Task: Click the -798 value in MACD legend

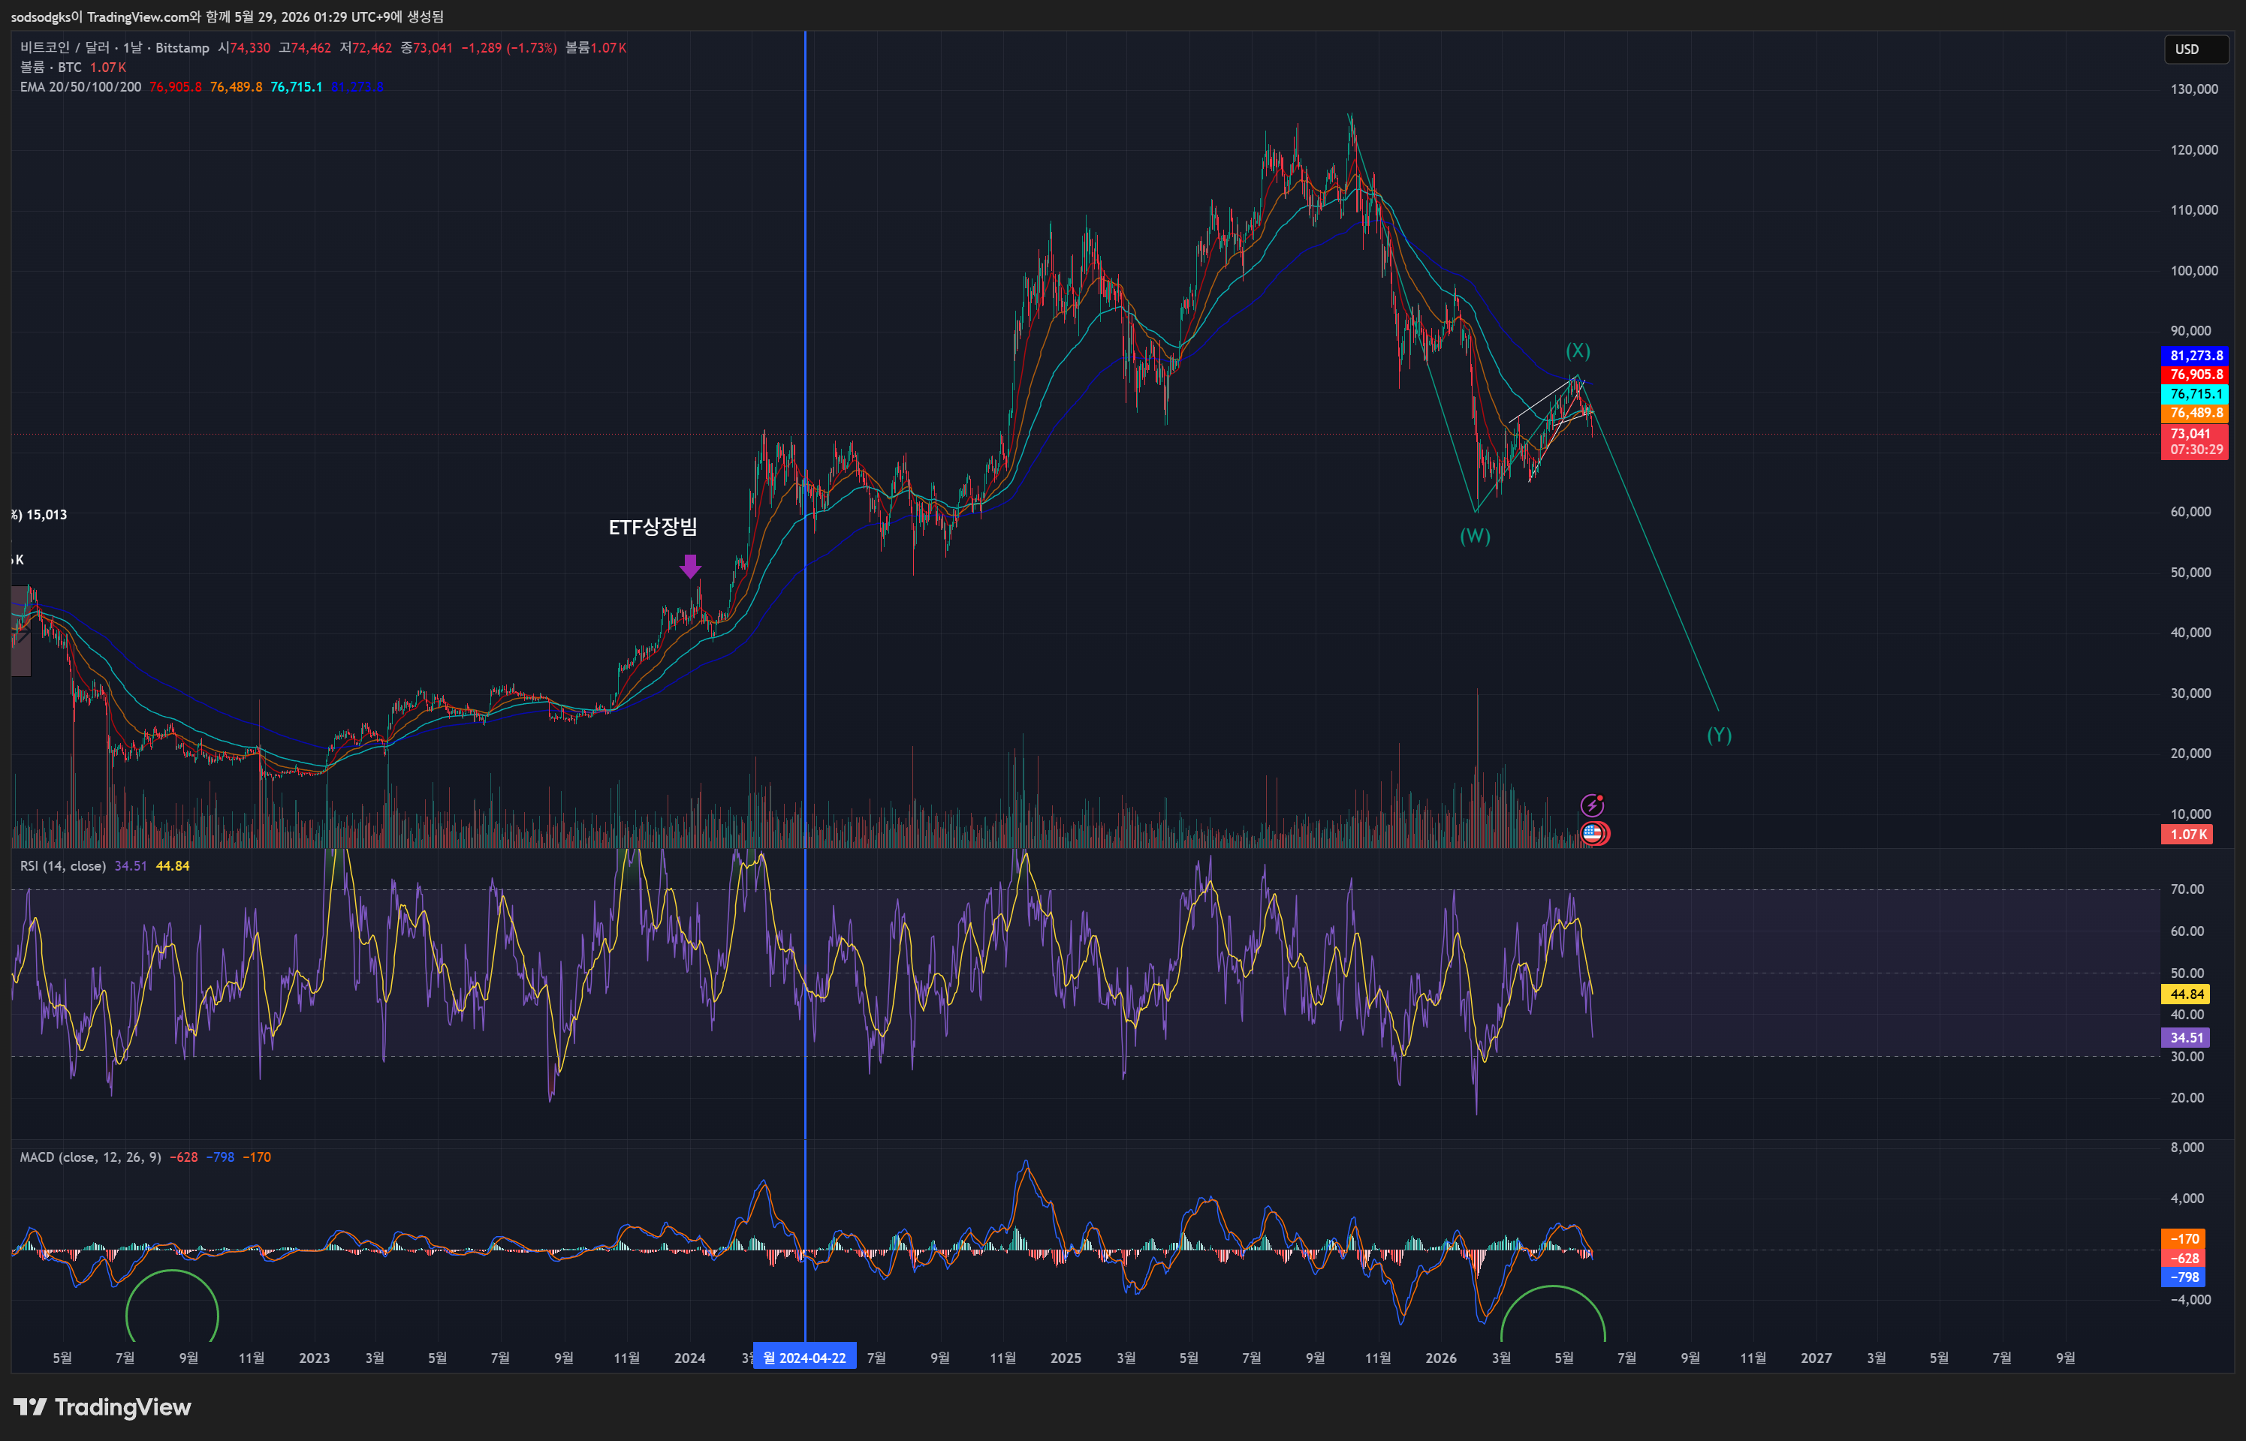Action: coord(220,1157)
